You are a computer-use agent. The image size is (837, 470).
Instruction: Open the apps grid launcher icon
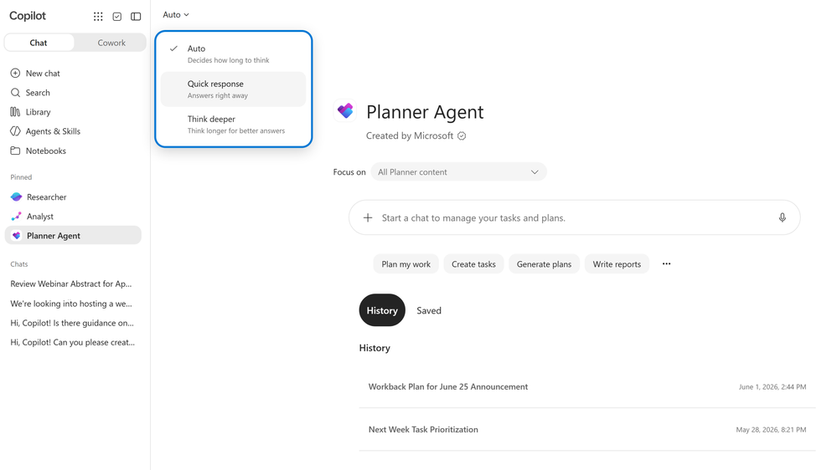98,17
